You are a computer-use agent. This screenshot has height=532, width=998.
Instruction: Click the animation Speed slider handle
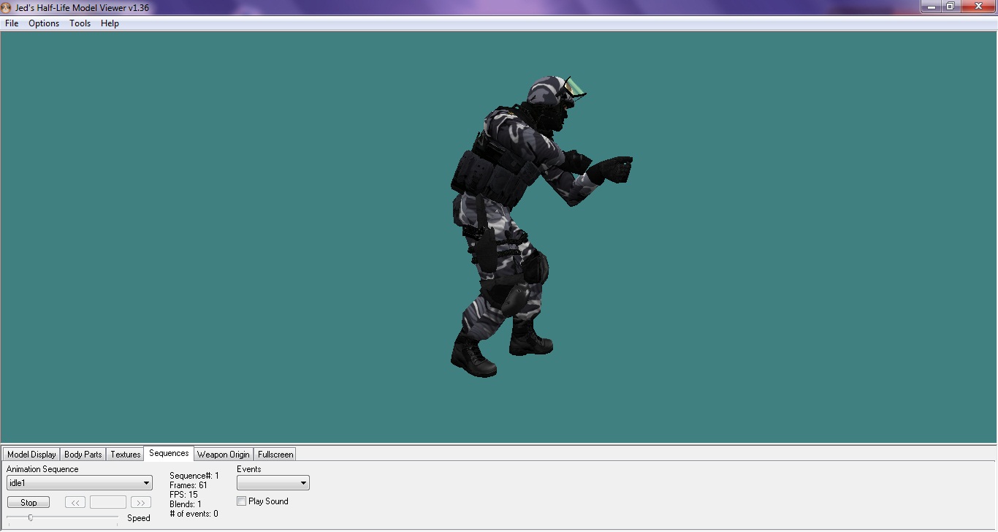[30, 517]
